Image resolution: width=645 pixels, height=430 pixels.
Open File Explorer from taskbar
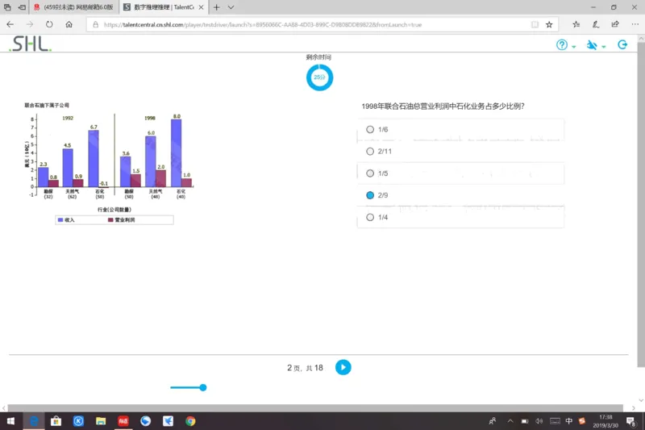101,421
